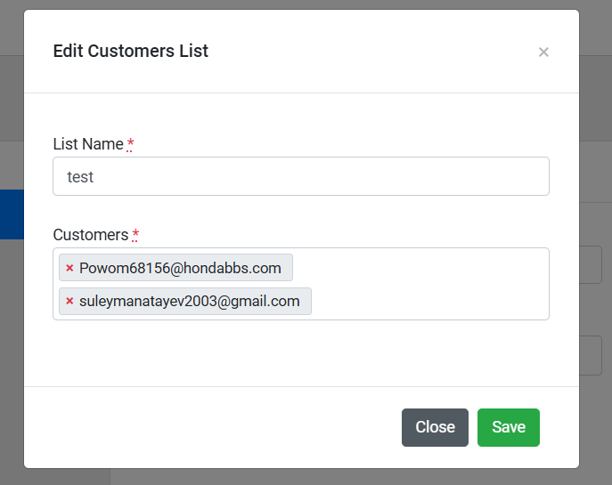Viewport: 612px width, 485px height.
Task: Click the List Name text field
Action: [x=301, y=176]
